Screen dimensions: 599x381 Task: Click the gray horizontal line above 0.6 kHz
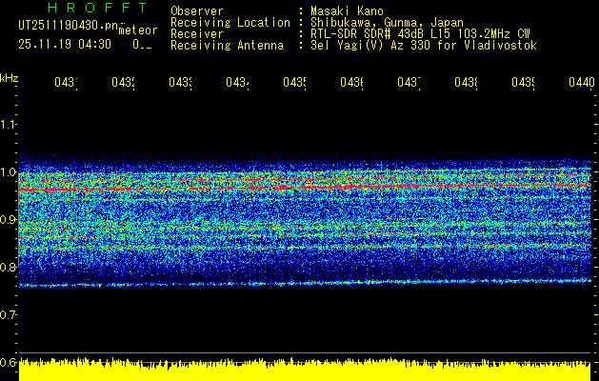pos(305,352)
